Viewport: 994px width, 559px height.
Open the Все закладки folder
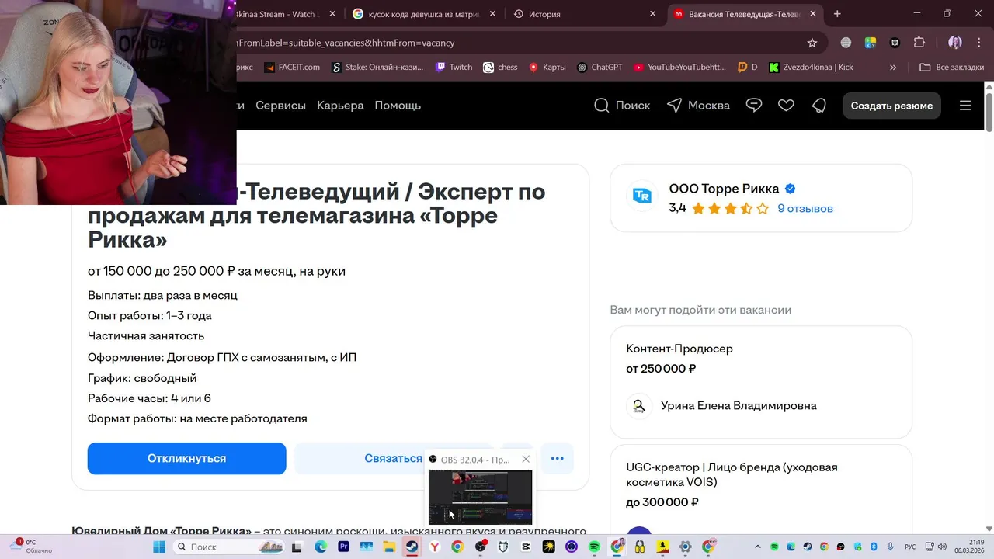pyautogui.click(x=951, y=68)
